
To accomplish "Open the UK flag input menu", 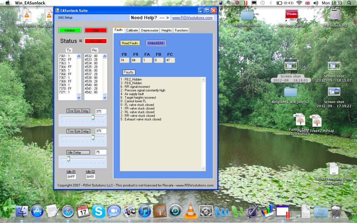I will 307,3.
